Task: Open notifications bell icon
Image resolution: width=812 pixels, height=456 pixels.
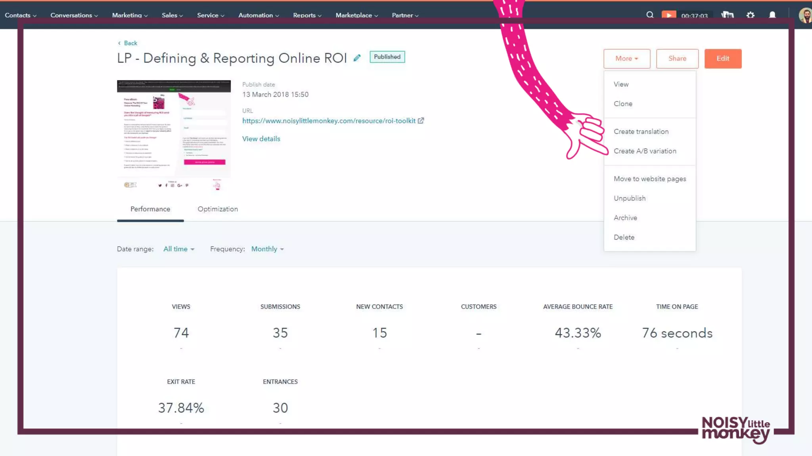Action: point(772,15)
